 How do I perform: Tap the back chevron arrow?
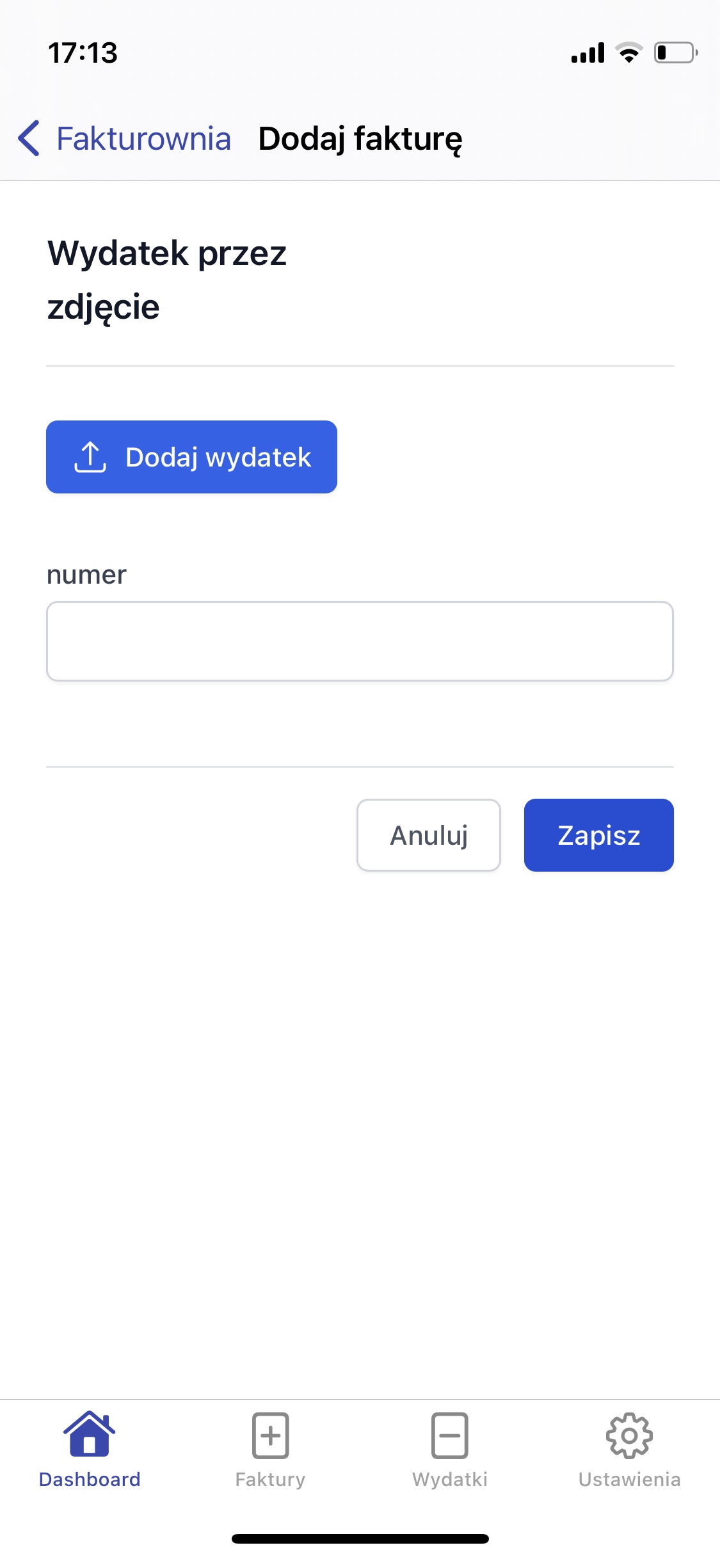click(29, 138)
